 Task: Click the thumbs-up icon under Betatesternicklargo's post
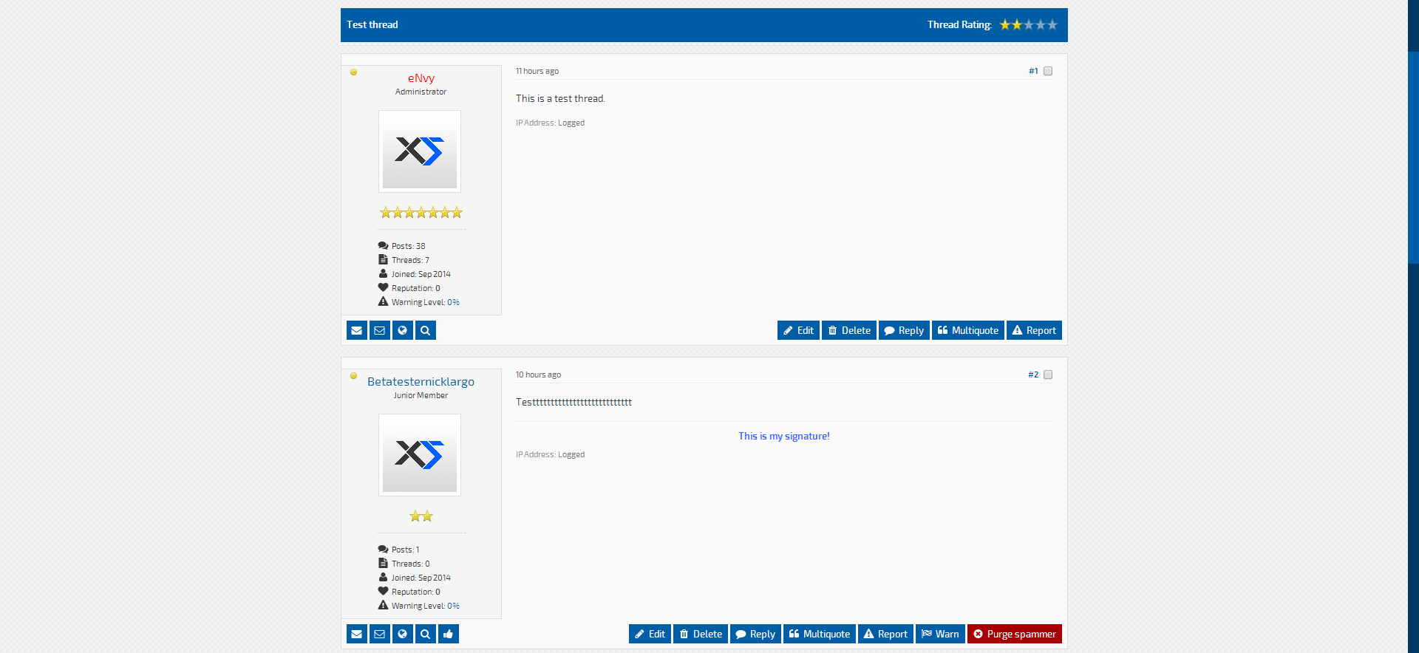449,634
